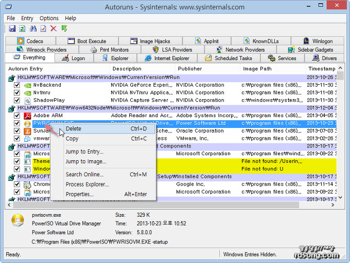Click the Adobe ARM entry icon
Image resolution: width=350 pixels, height=263 pixels.
[x=28, y=116]
